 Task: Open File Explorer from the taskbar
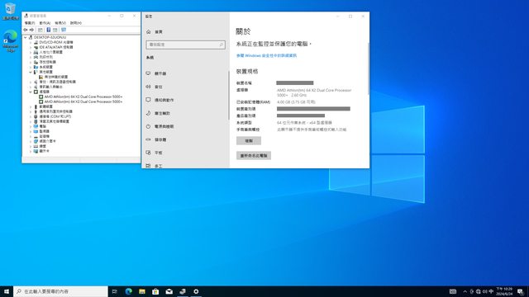[x=142, y=291]
